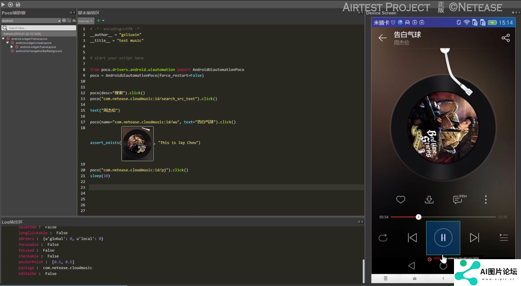This screenshot has width=521, height=286.
Task: Click the phone Wi-Fi status icon
Action: 467,22
